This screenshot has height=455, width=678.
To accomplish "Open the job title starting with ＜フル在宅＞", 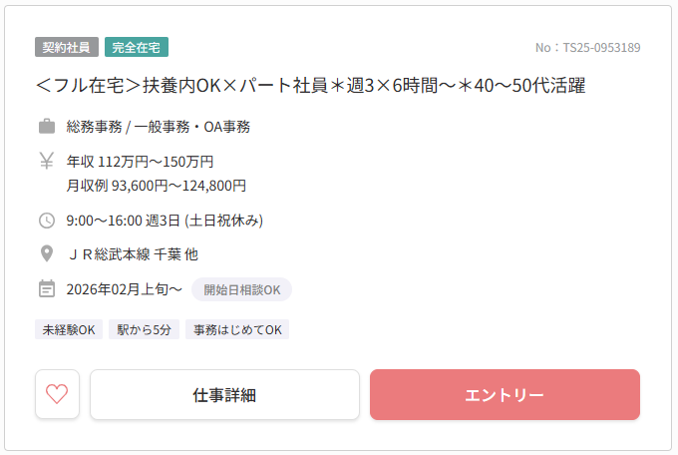I will point(310,86).
